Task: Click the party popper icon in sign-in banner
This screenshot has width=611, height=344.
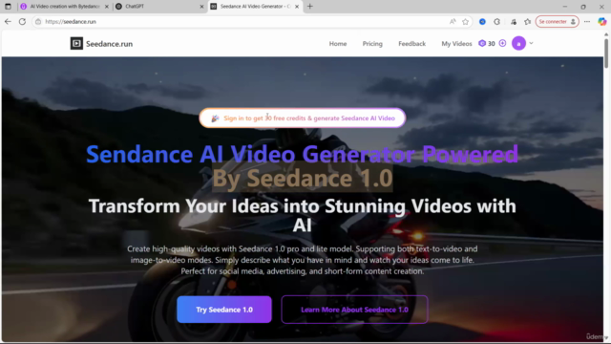Action: (215, 118)
